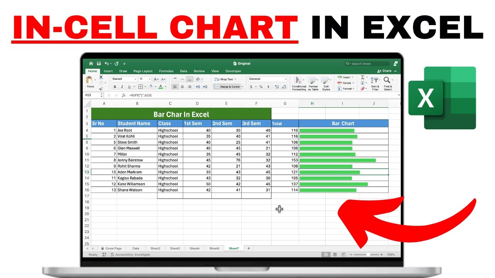Open Conditional Formatting
Image resolution: width=495 pixels, height=278 pixels.
point(299,84)
